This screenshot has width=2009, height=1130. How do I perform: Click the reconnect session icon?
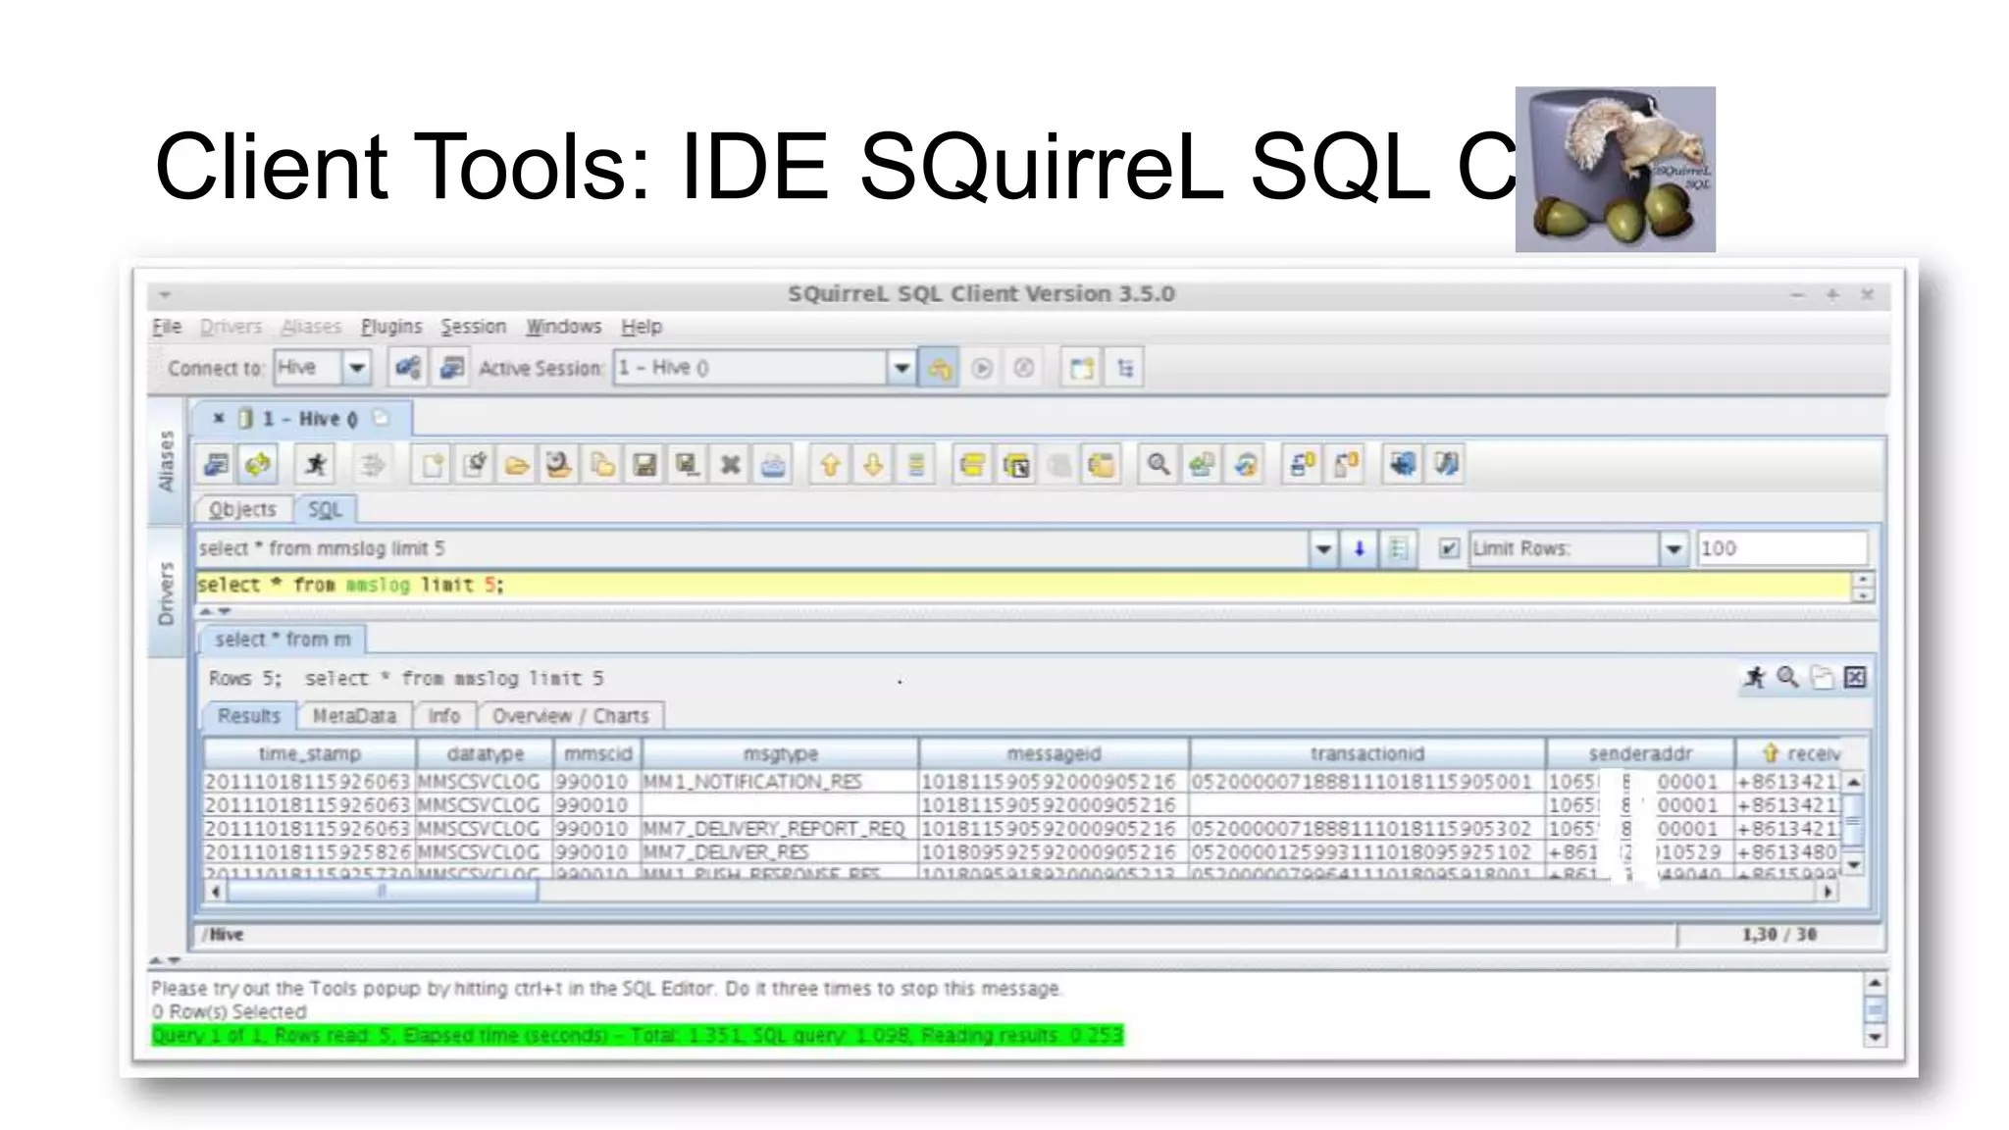(x=259, y=464)
